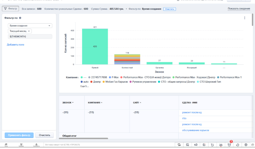Expand legend with Еще 5...
This screenshot has height=149, width=255.
[x=85, y=86]
